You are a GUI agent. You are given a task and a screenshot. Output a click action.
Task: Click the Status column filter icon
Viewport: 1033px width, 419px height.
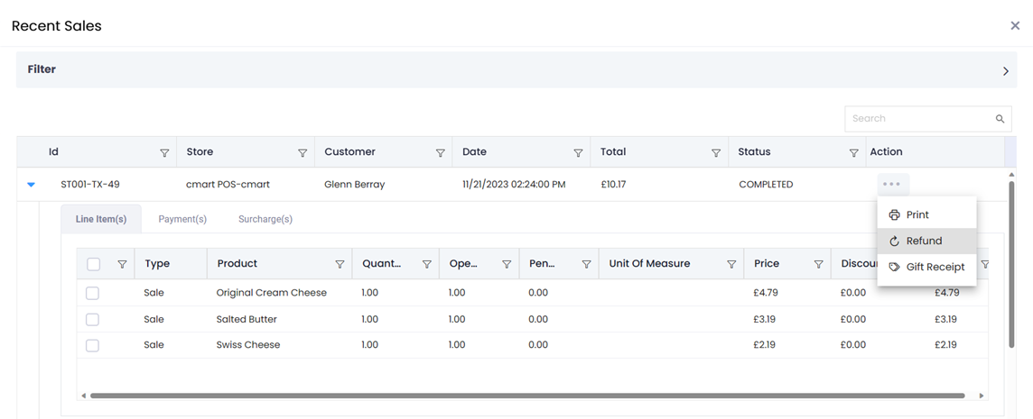tap(853, 153)
